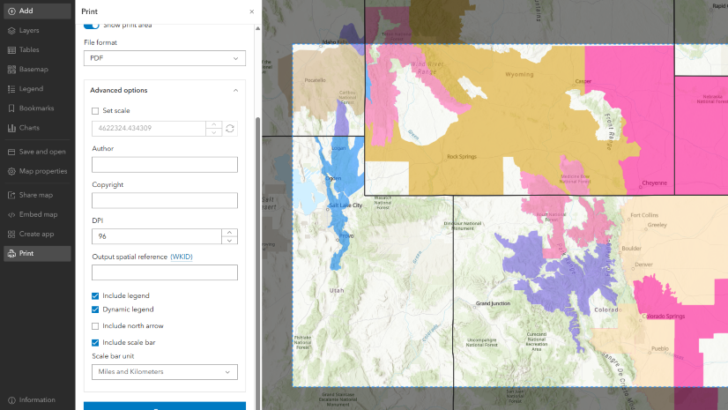The height and width of the screenshot is (410, 728).
Task: Select the Charts menu label
Action: 29,128
